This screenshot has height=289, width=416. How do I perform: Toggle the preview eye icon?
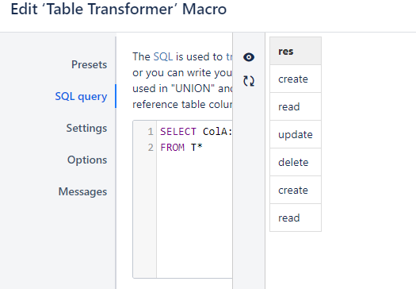click(249, 57)
